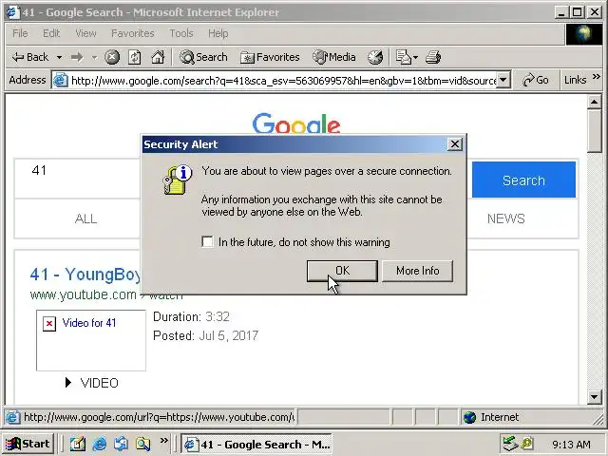Click the Show Desktop quick launch icon

coord(78,444)
